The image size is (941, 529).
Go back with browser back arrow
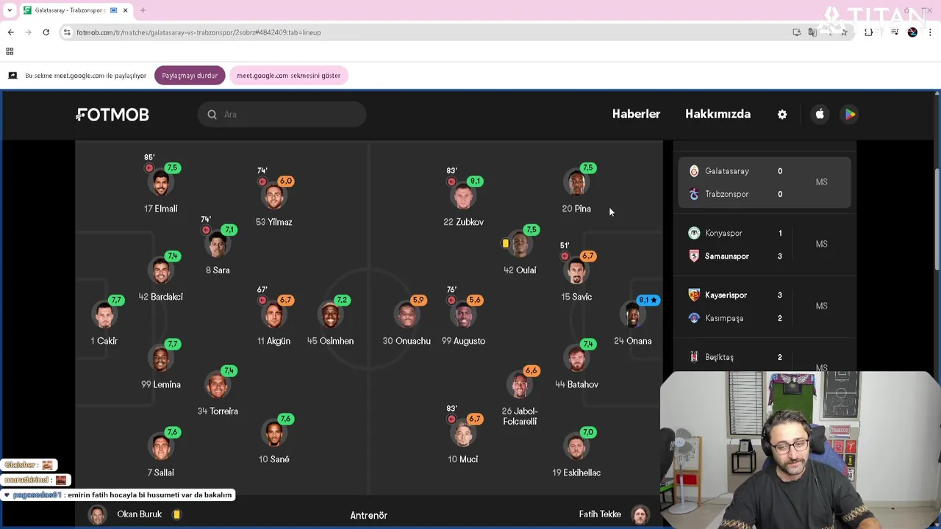coord(10,32)
